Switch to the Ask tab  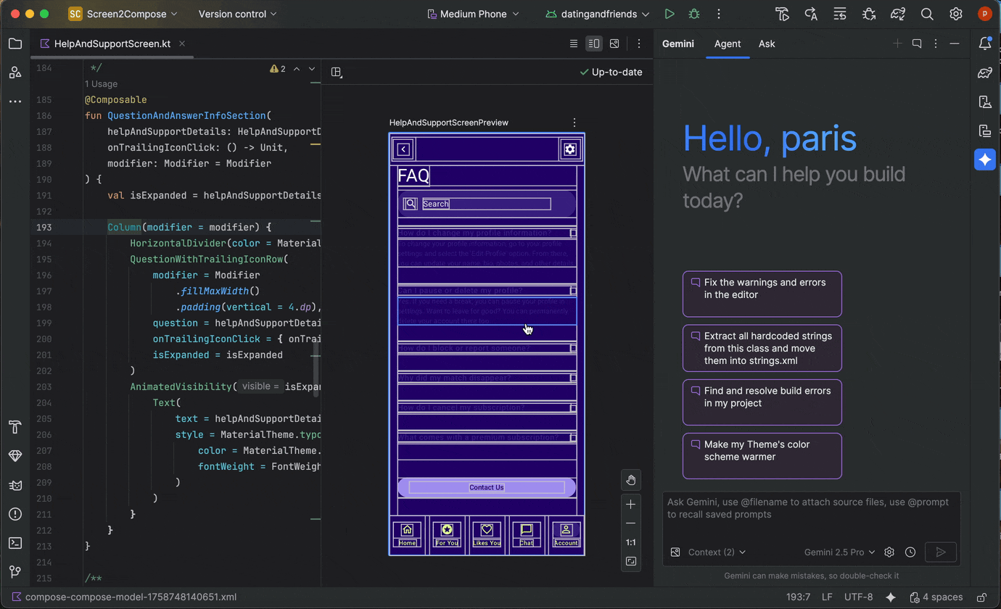[x=766, y=43]
